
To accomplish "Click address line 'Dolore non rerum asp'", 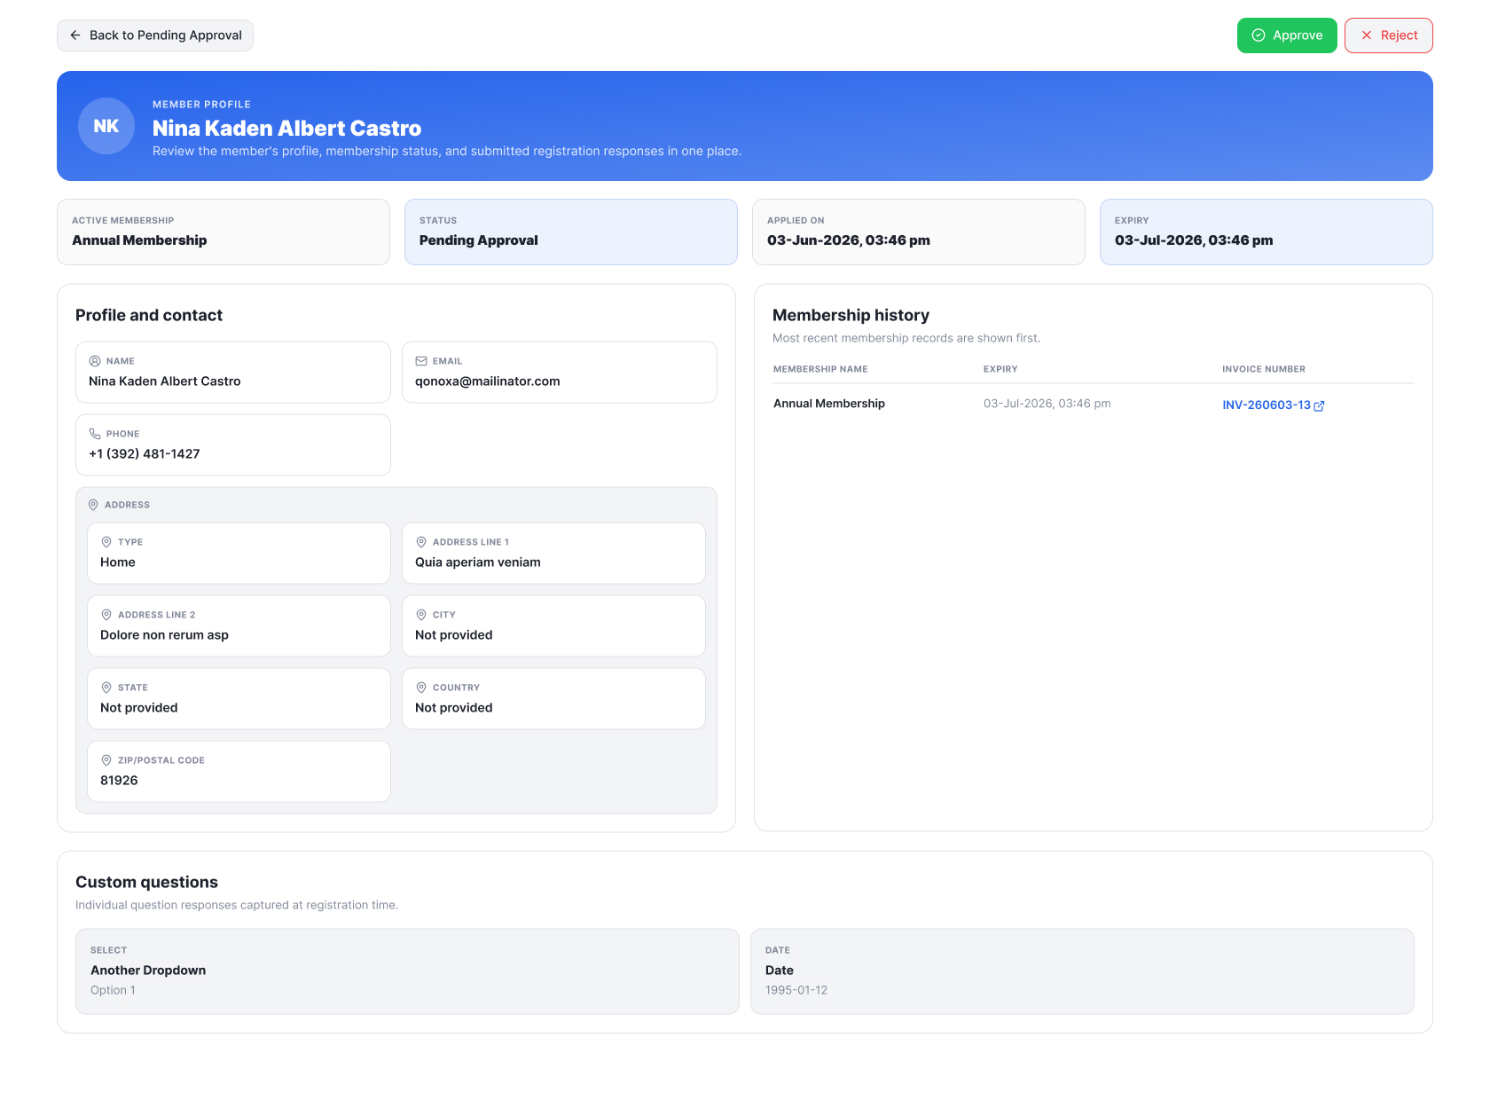I will click(x=164, y=635).
